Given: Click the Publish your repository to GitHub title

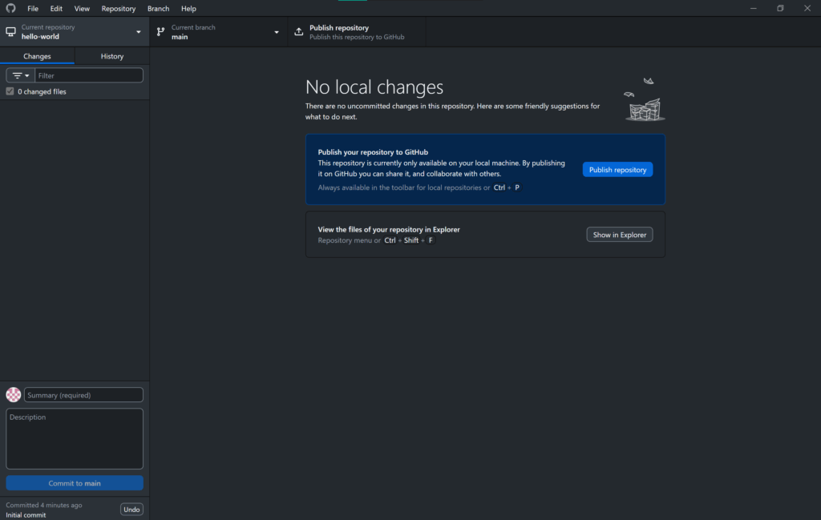Looking at the screenshot, I should [373, 151].
